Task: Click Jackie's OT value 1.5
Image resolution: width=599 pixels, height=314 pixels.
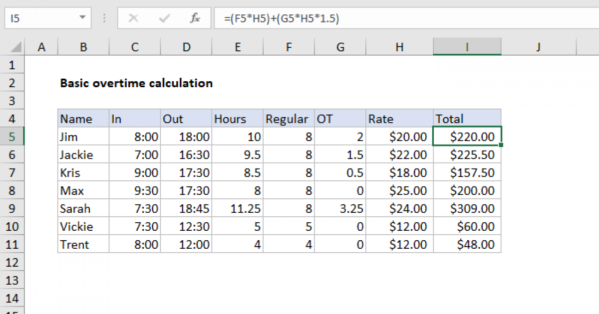Action: point(340,155)
